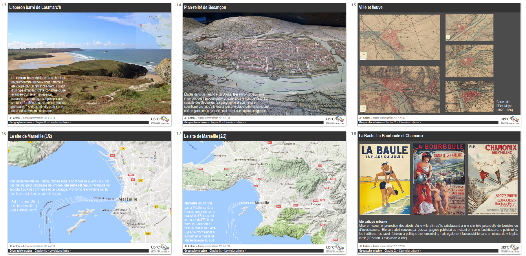Select slide 17 Le site de Marseille (2/2)
Image resolution: width=526 pixels, height=256 pixels.
tap(264, 193)
